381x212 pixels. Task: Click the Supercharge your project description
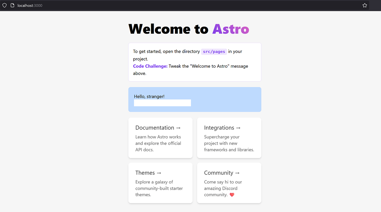pos(229,143)
